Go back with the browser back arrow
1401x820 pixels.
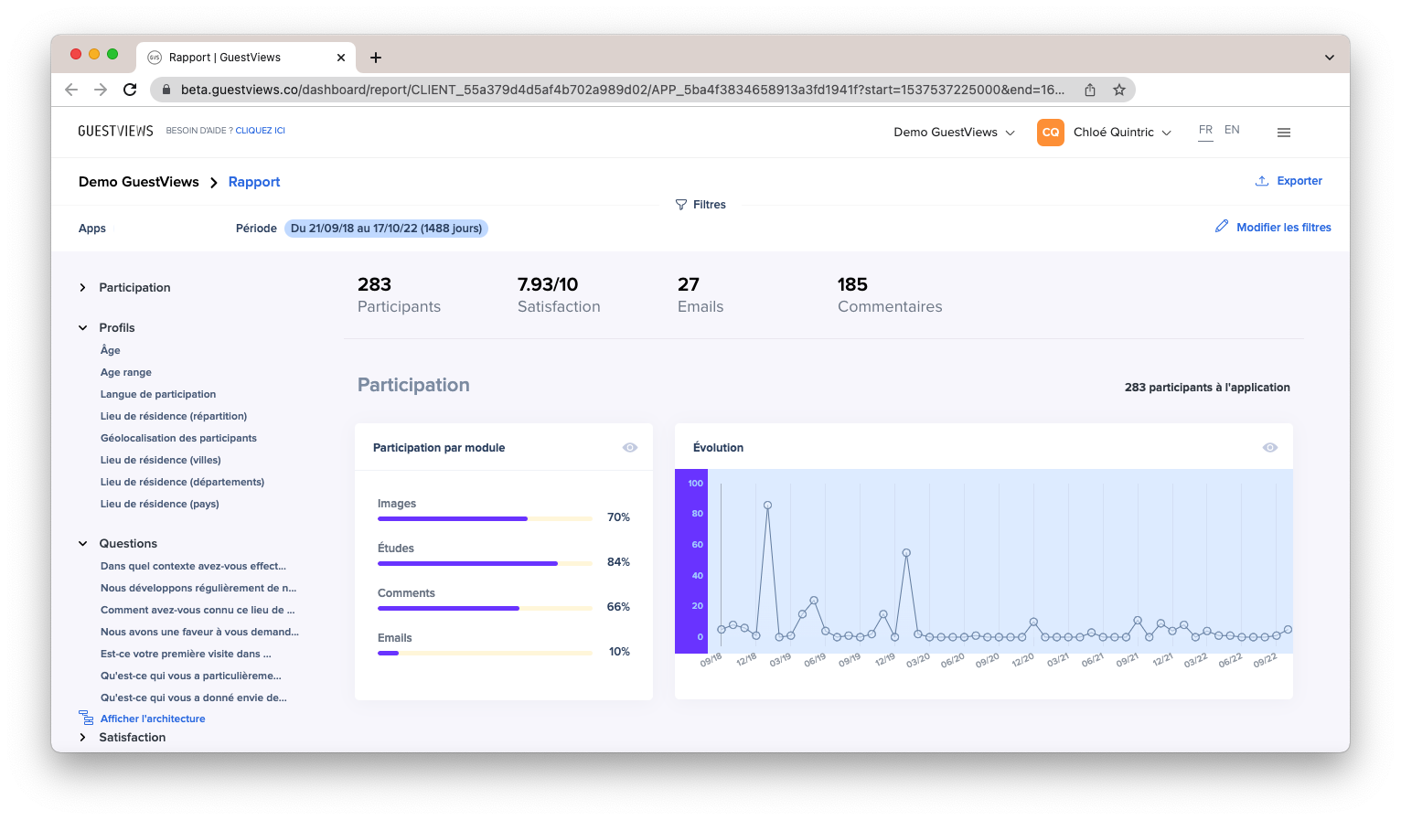(x=71, y=90)
